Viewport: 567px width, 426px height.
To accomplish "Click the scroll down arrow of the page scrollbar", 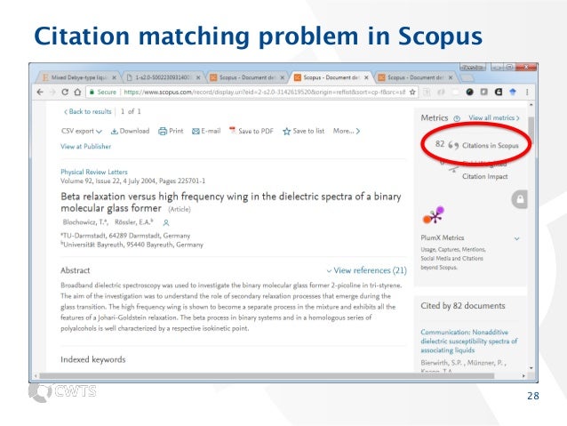I will [x=531, y=367].
